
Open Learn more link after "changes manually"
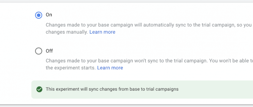[x=102, y=32]
